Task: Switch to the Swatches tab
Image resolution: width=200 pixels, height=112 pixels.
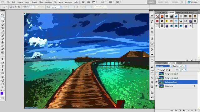Action: (165, 12)
